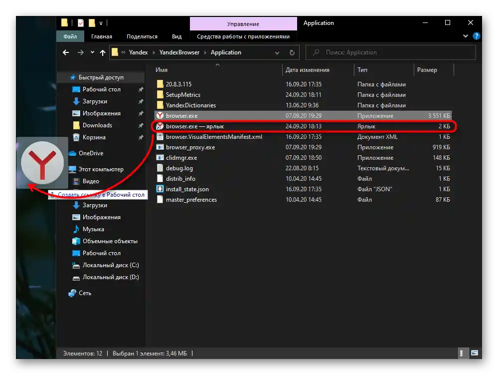Click the breadcrumb arrow after YandexBrowser

[x=205, y=52]
